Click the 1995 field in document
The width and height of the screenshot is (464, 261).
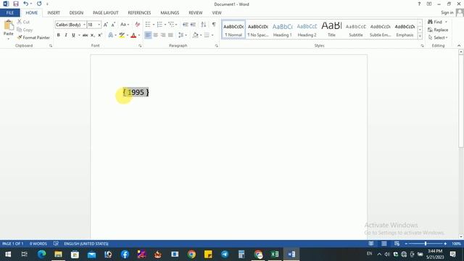[x=136, y=92]
